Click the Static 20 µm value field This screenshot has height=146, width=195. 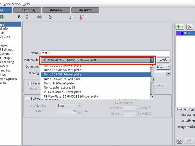[x=67, y=111]
